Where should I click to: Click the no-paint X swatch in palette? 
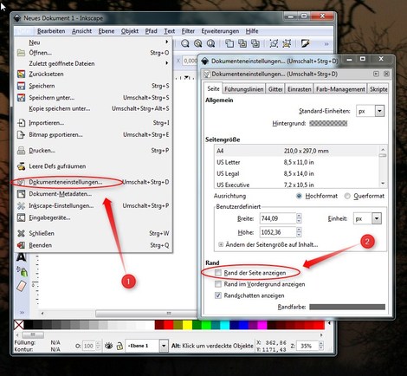[19, 325]
